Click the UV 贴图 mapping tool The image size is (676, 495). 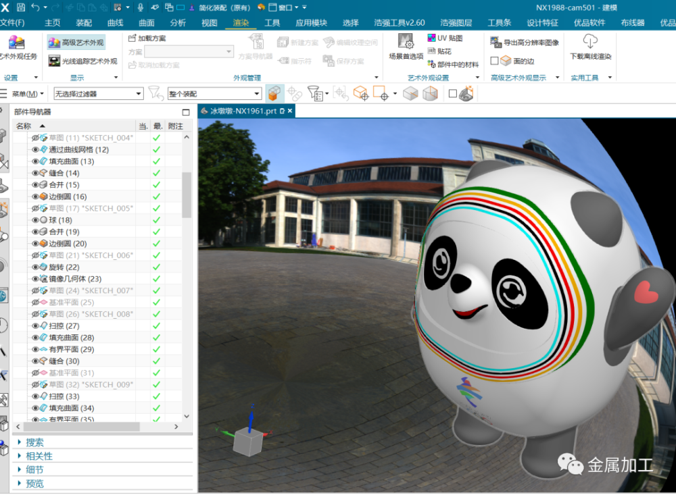pyautogui.click(x=445, y=38)
